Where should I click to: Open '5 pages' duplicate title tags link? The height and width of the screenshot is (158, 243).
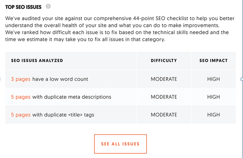[x=21, y=115]
